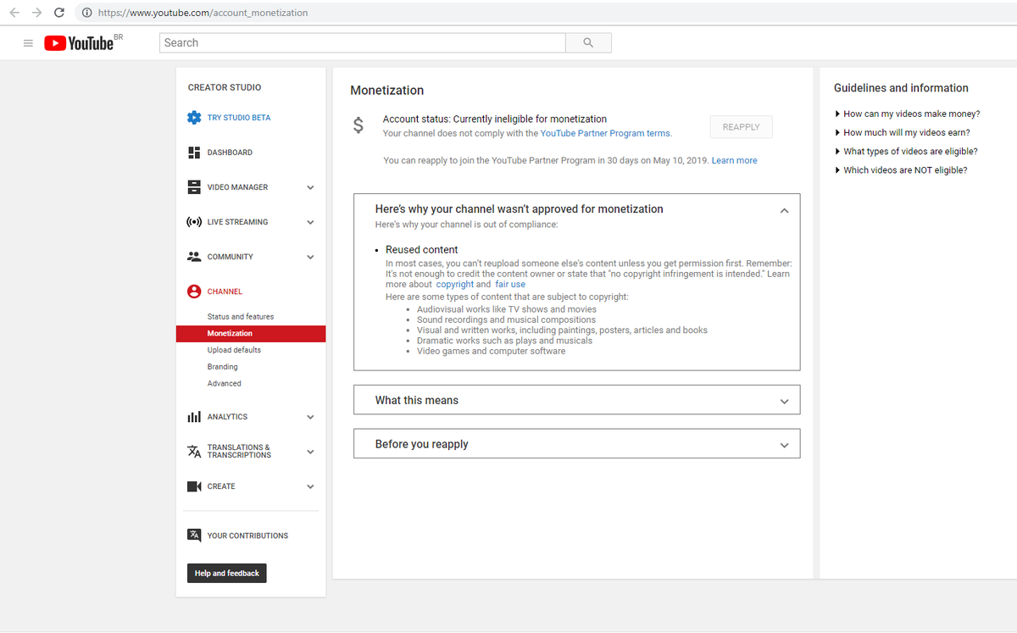Click the Monetization page title
The image size is (1017, 633).
coord(387,91)
